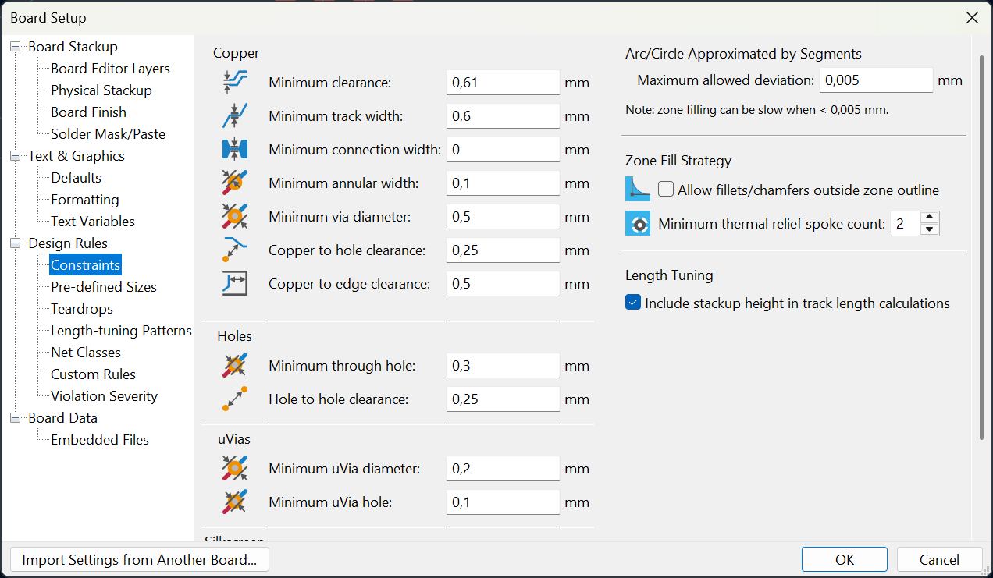This screenshot has height=578, width=993.
Task: Uncheck Include stackup height in track length
Action: click(x=633, y=303)
